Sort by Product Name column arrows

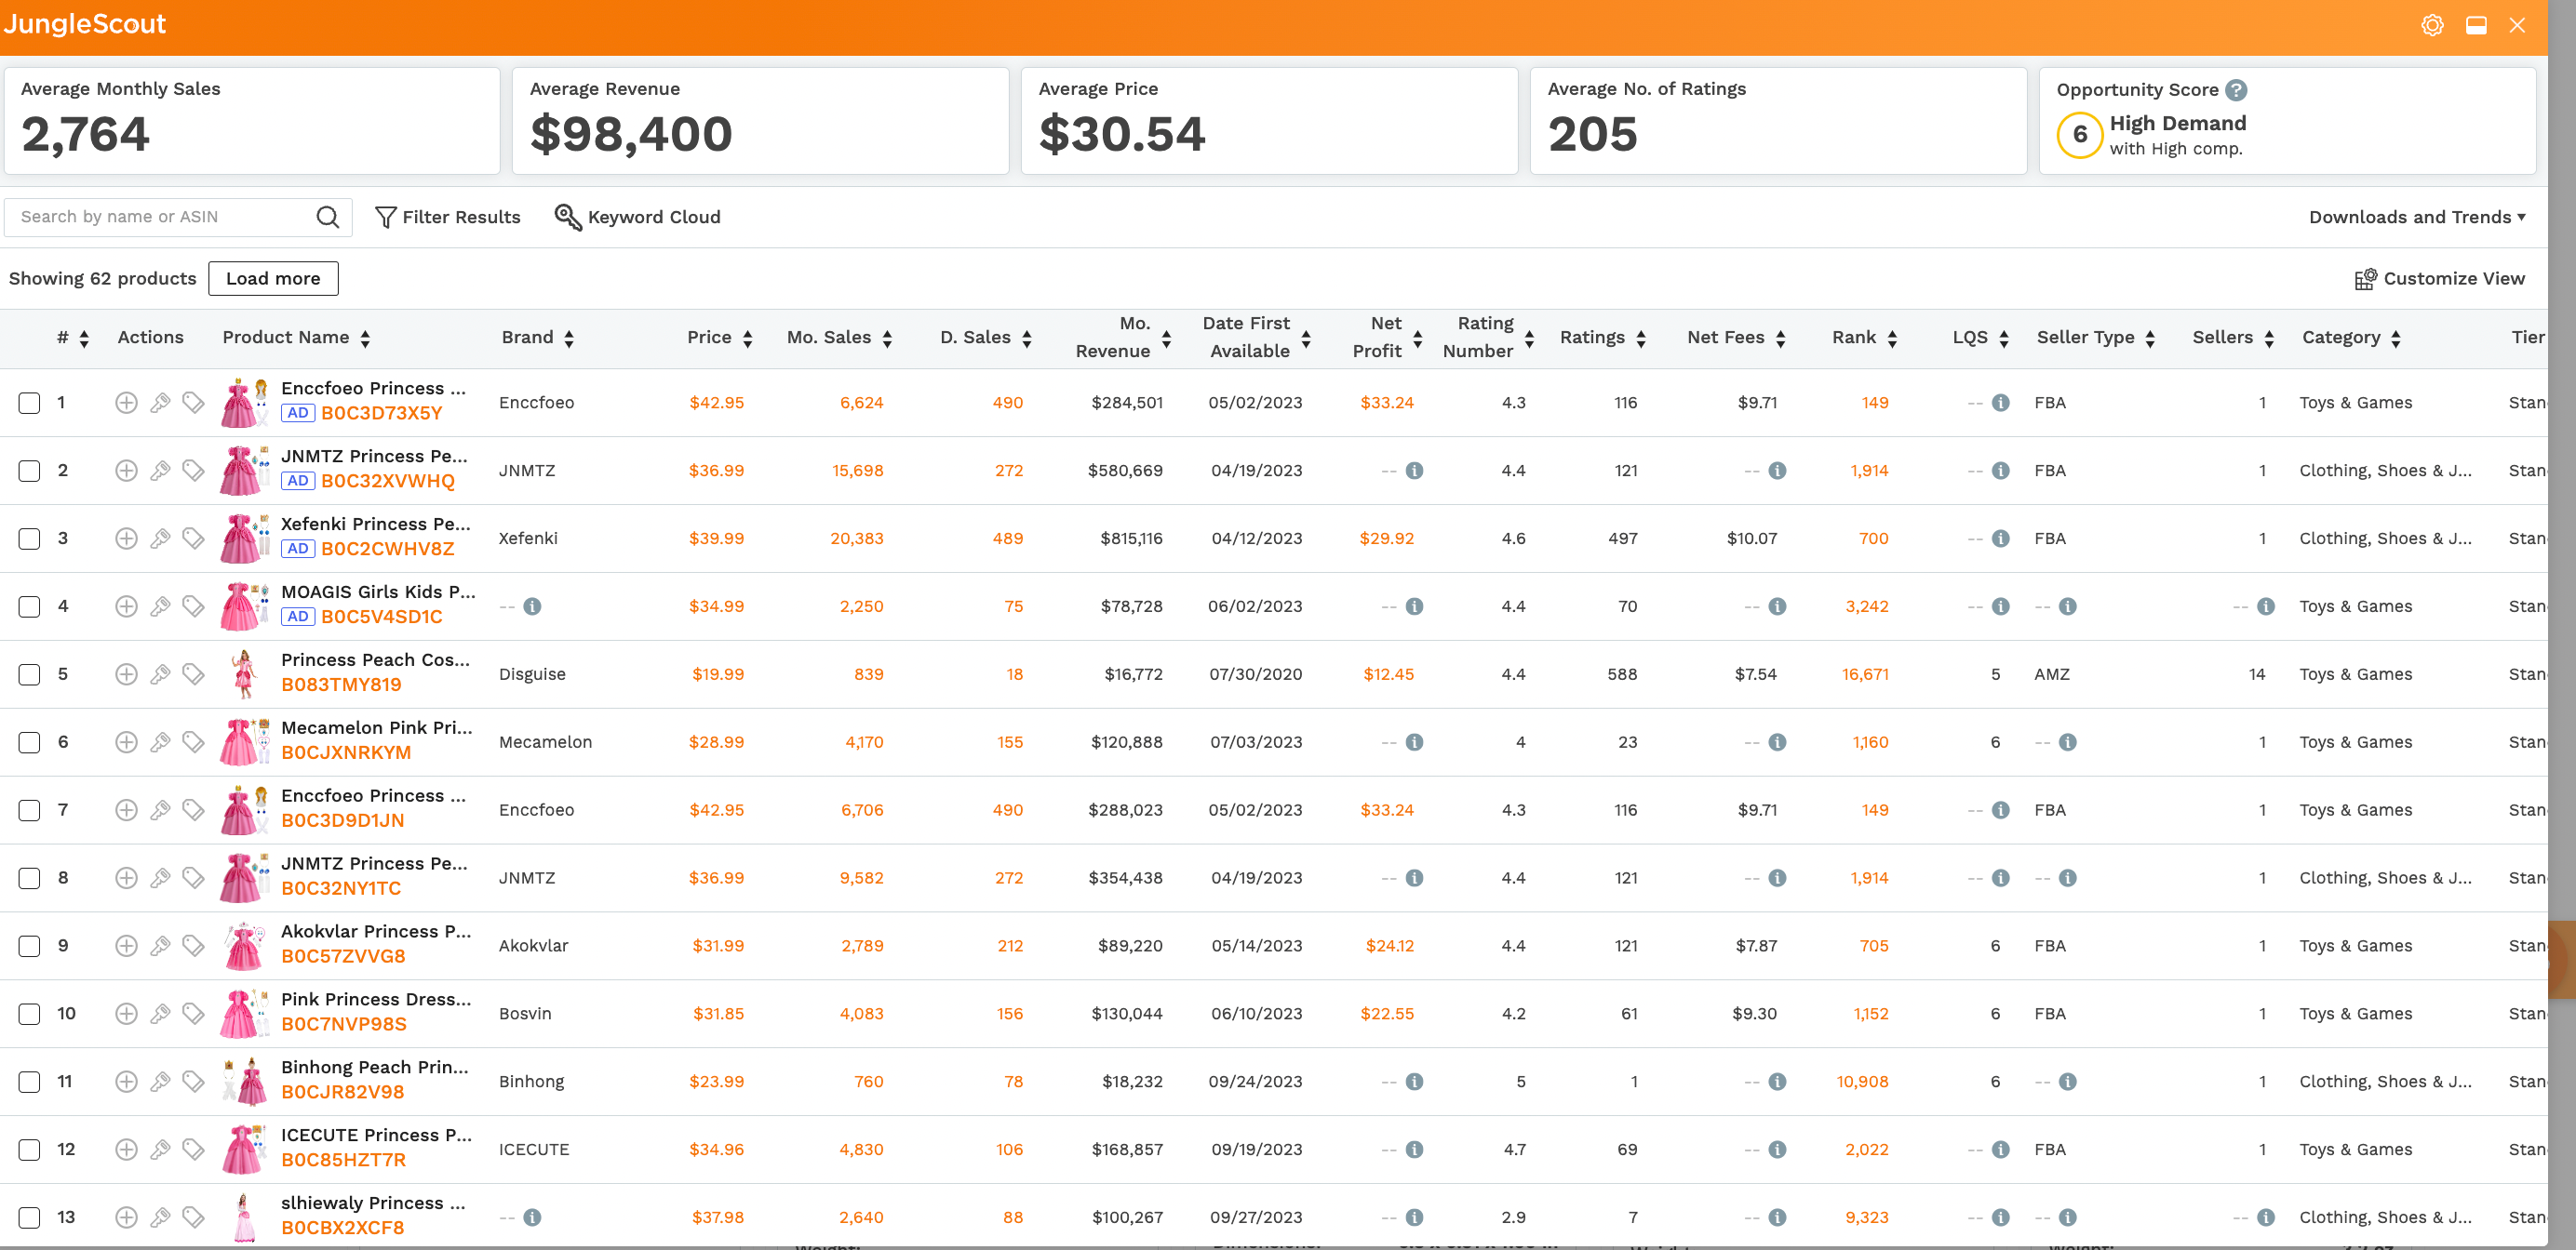(365, 339)
